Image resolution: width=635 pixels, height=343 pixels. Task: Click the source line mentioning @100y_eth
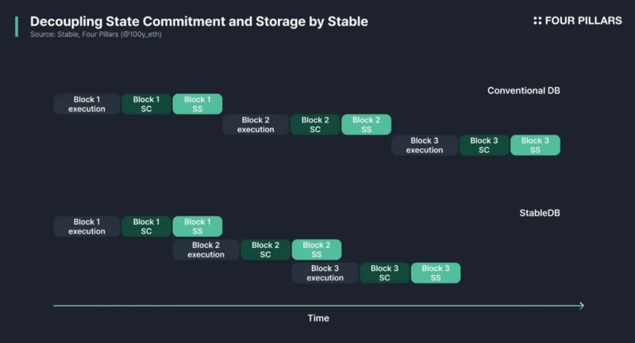coord(102,35)
